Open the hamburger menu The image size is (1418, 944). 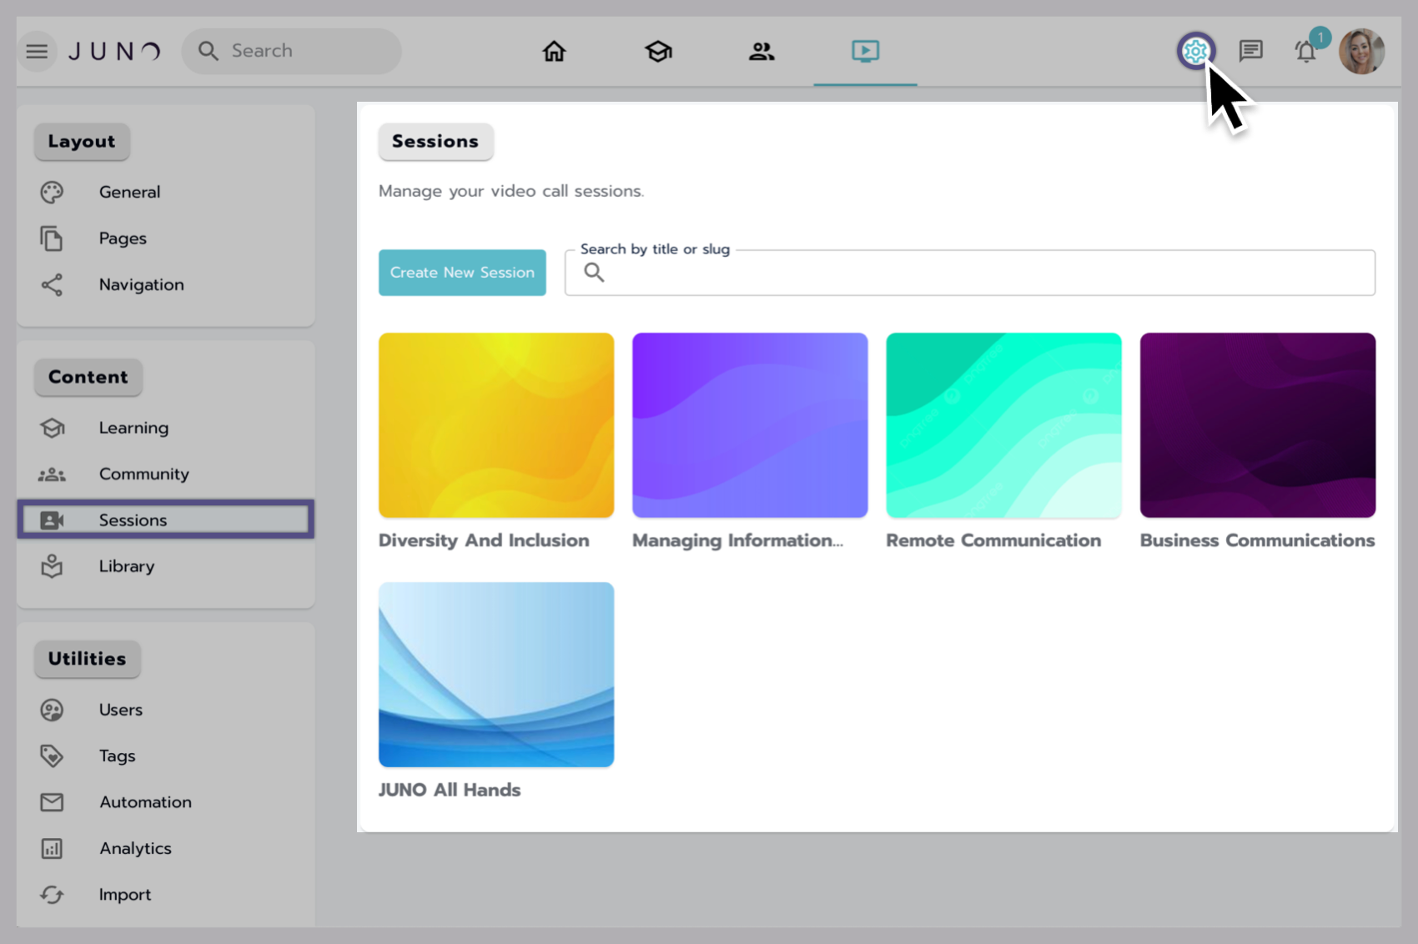[x=37, y=52]
